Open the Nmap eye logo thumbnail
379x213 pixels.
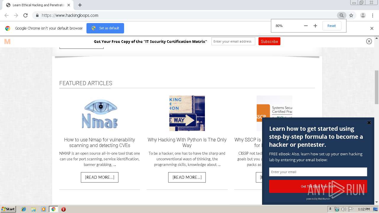[x=100, y=113]
